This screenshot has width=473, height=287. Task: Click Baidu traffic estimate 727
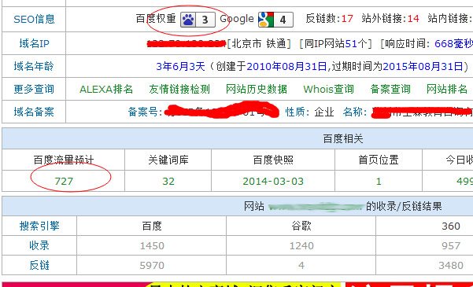click(x=64, y=181)
